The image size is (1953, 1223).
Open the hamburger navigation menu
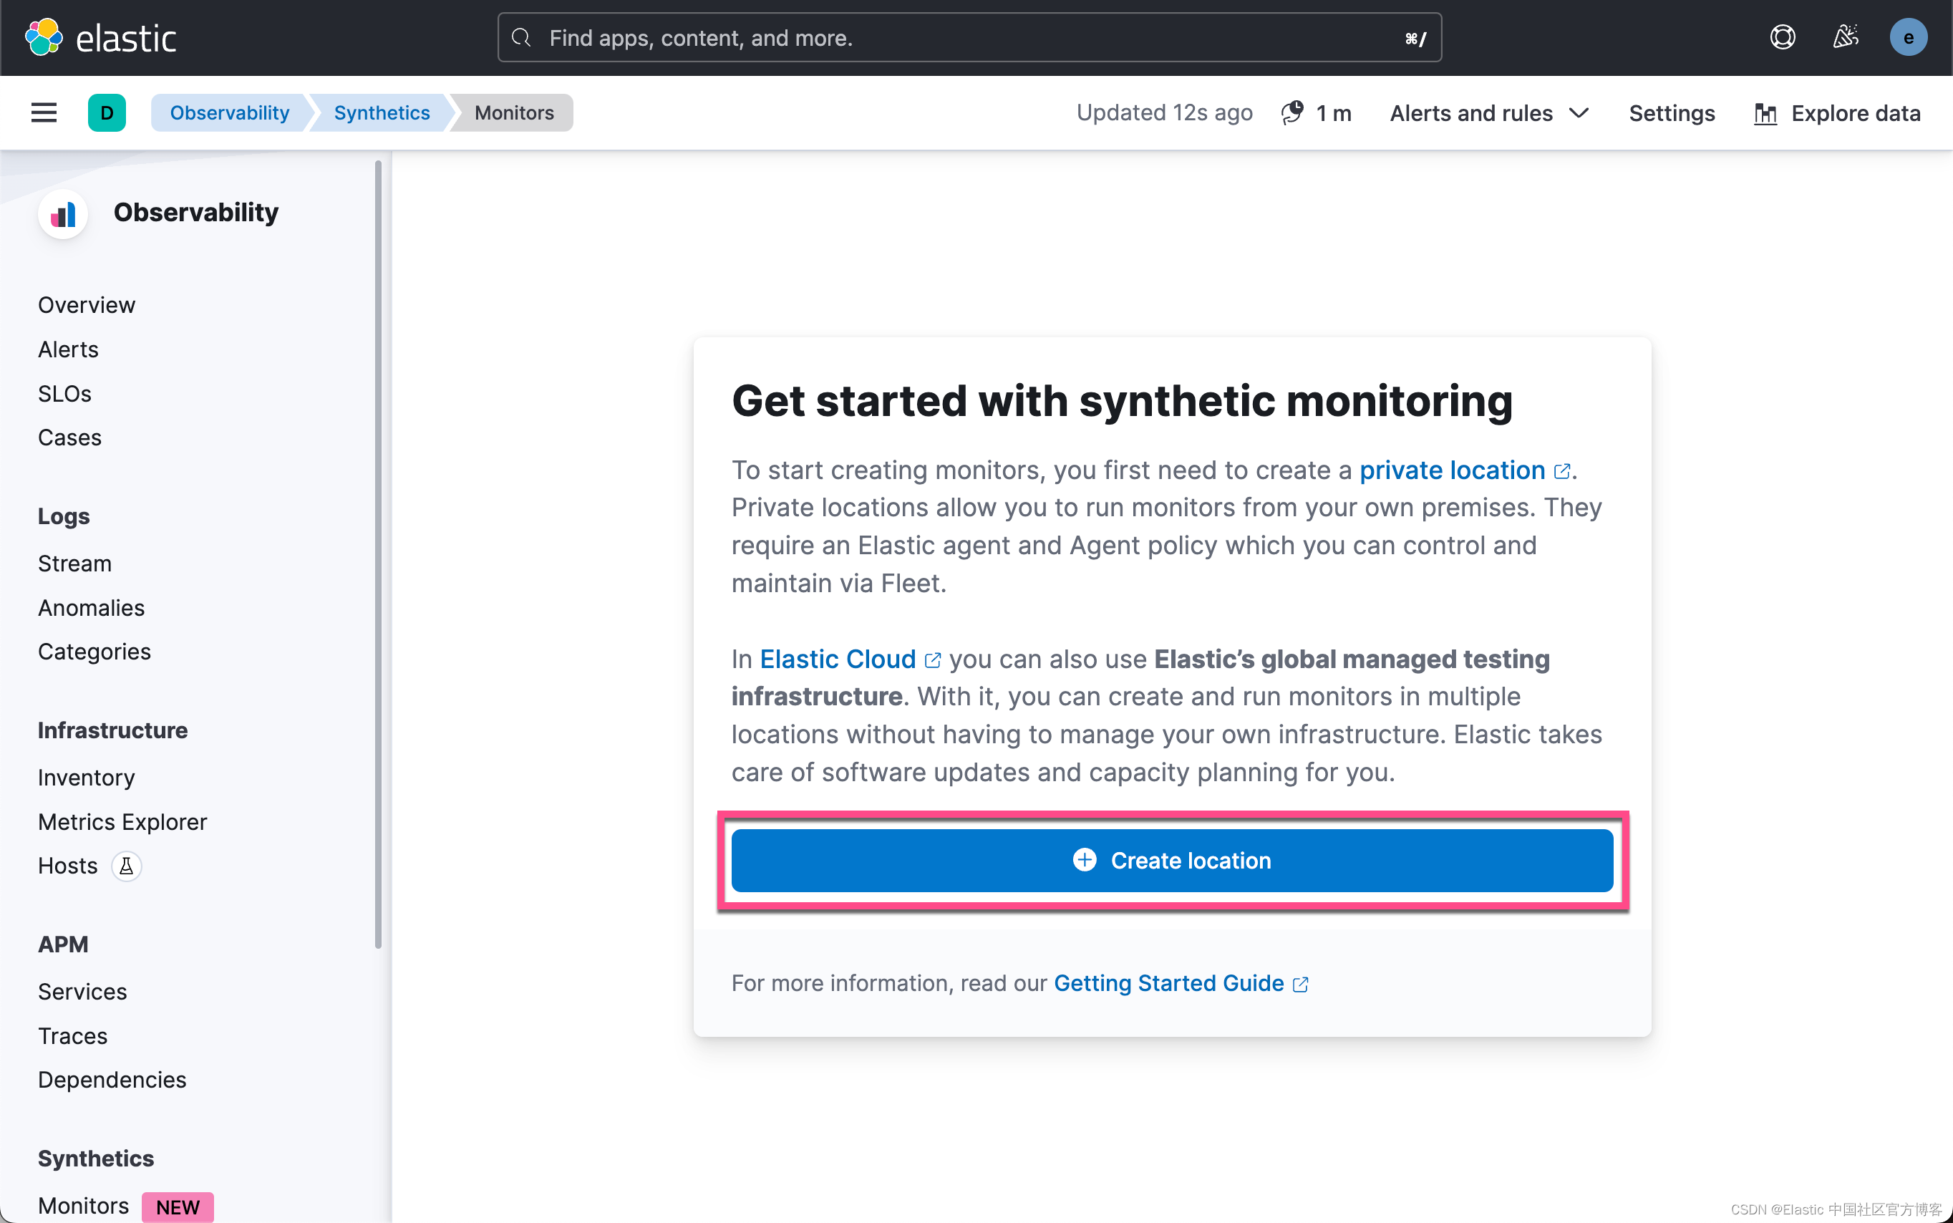tap(44, 112)
